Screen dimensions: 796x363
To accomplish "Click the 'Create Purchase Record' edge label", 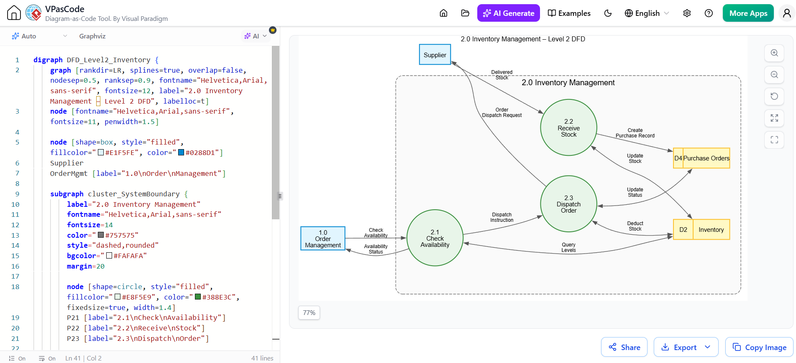I will coord(635,133).
